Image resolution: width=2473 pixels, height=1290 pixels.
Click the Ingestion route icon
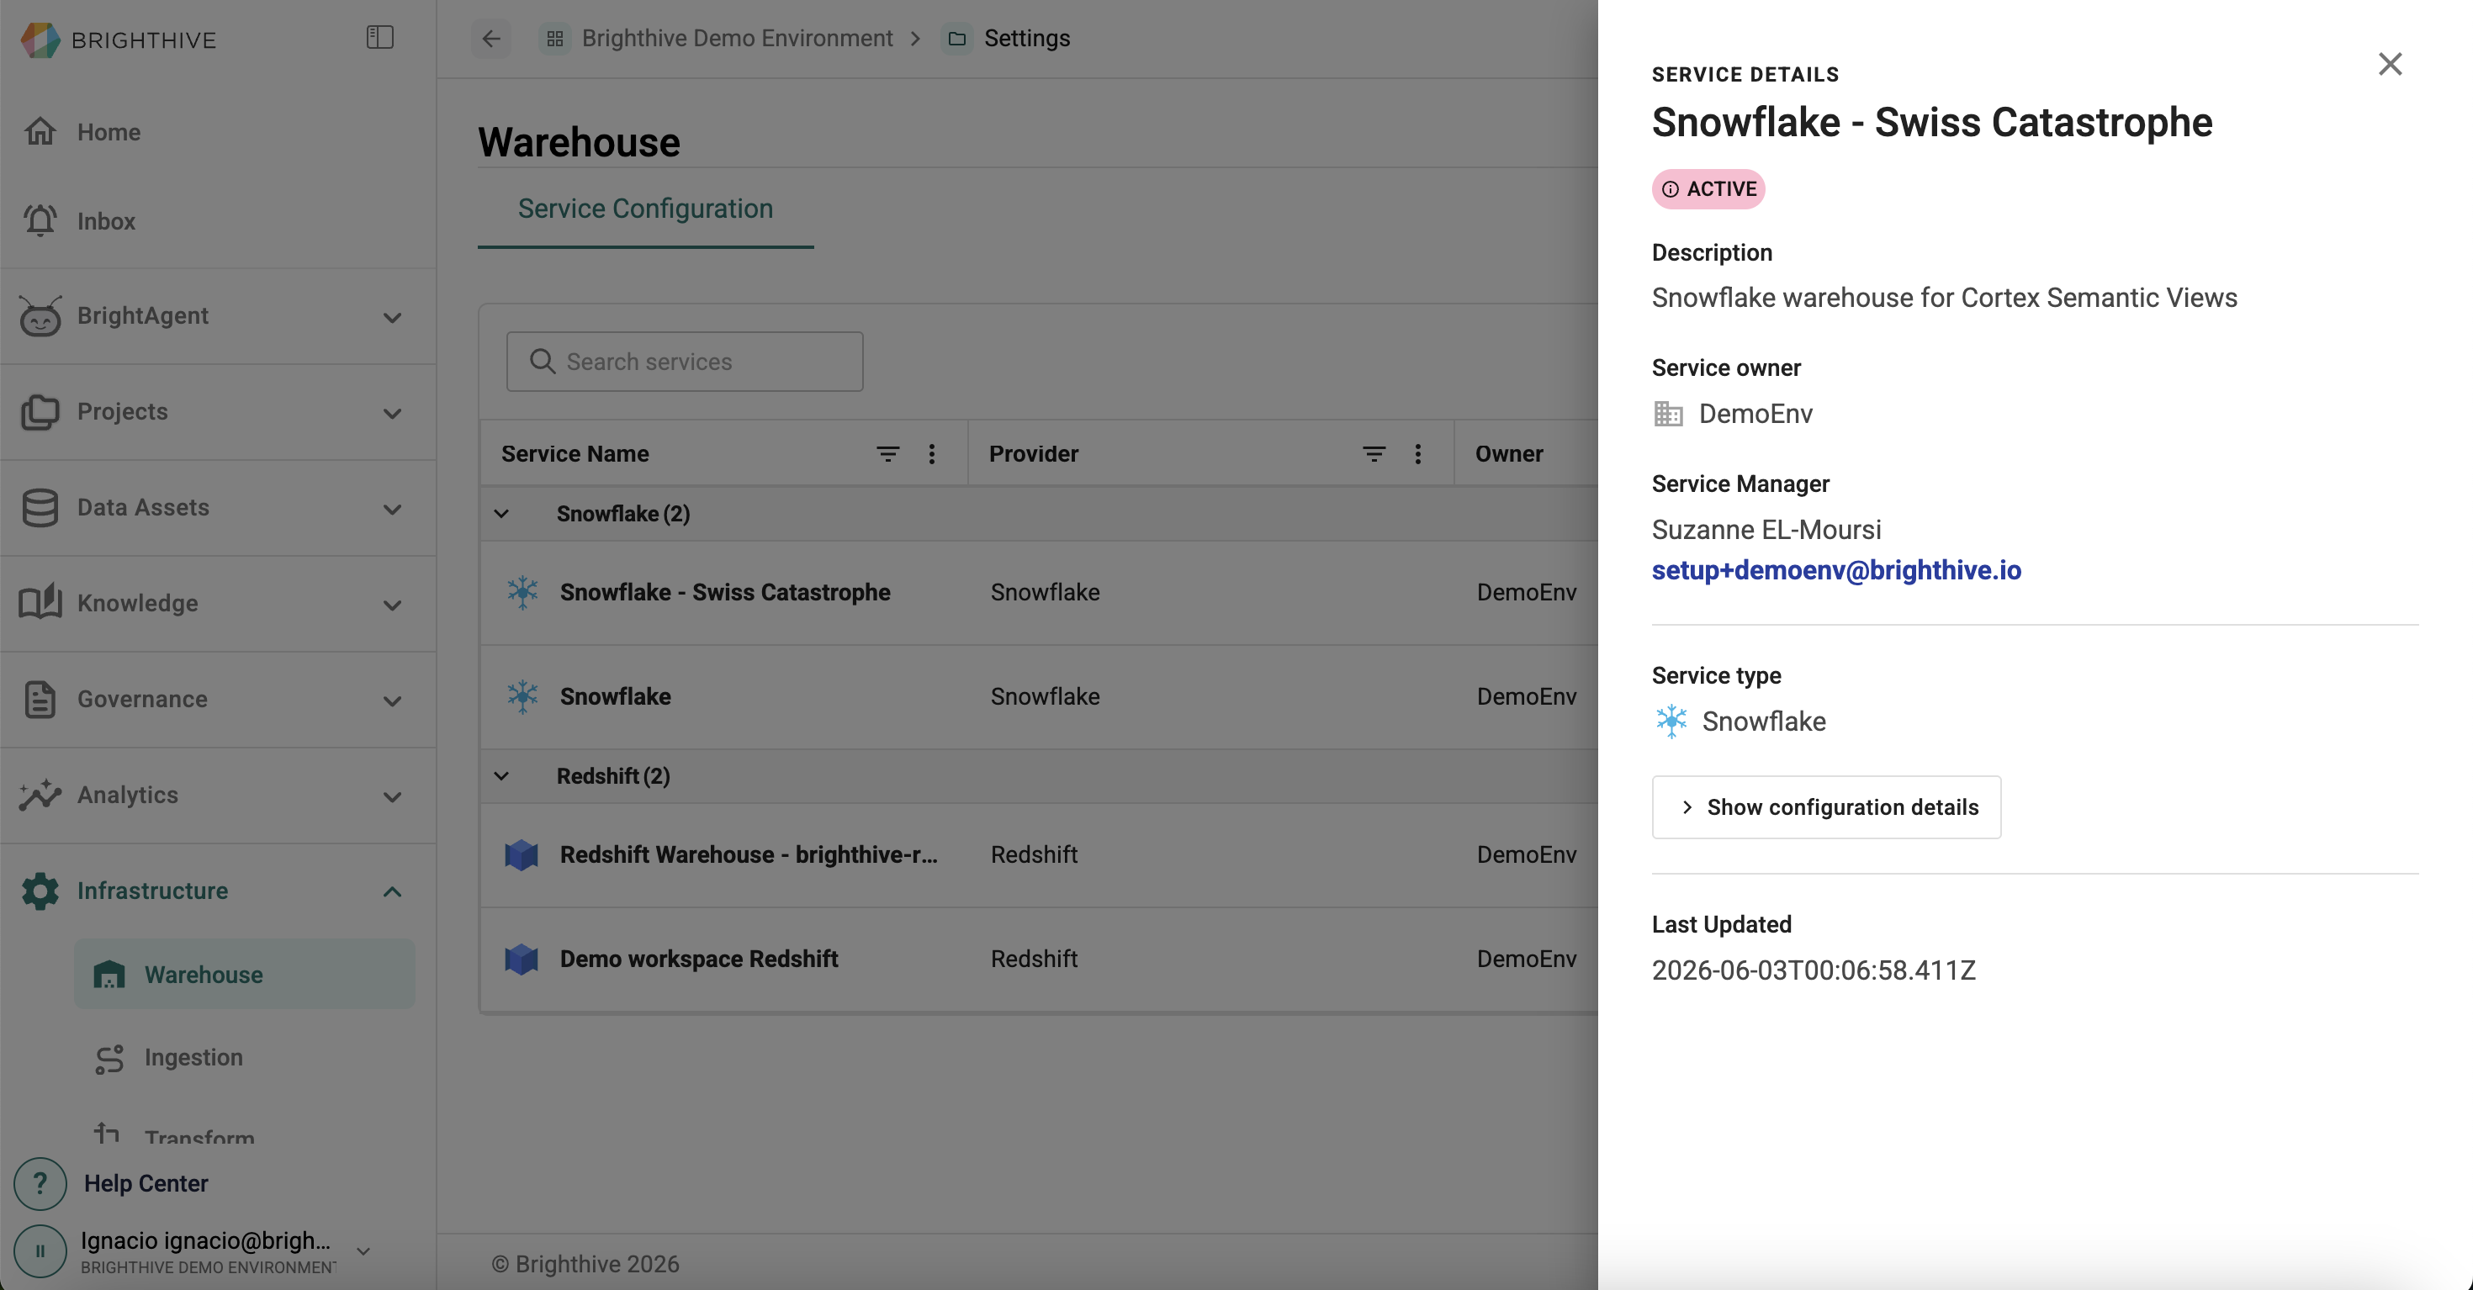point(109,1058)
